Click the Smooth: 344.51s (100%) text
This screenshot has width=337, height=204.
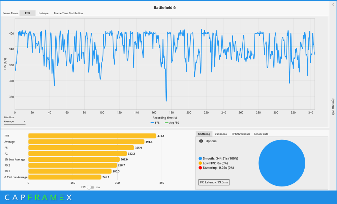coord(220,158)
